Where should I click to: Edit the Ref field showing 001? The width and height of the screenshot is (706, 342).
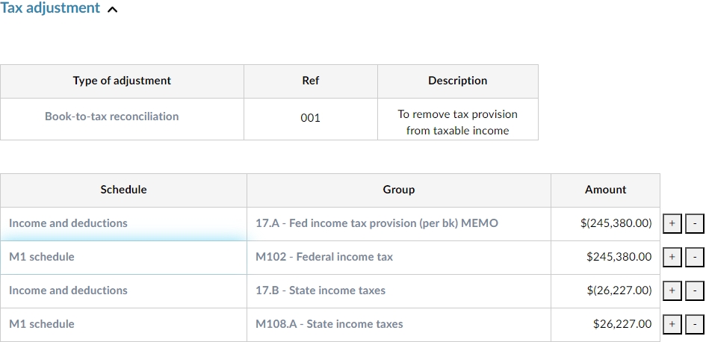coord(310,118)
